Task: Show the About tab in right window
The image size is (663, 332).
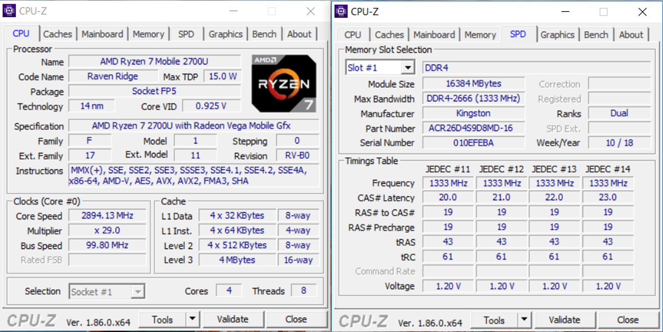Action: click(631, 35)
